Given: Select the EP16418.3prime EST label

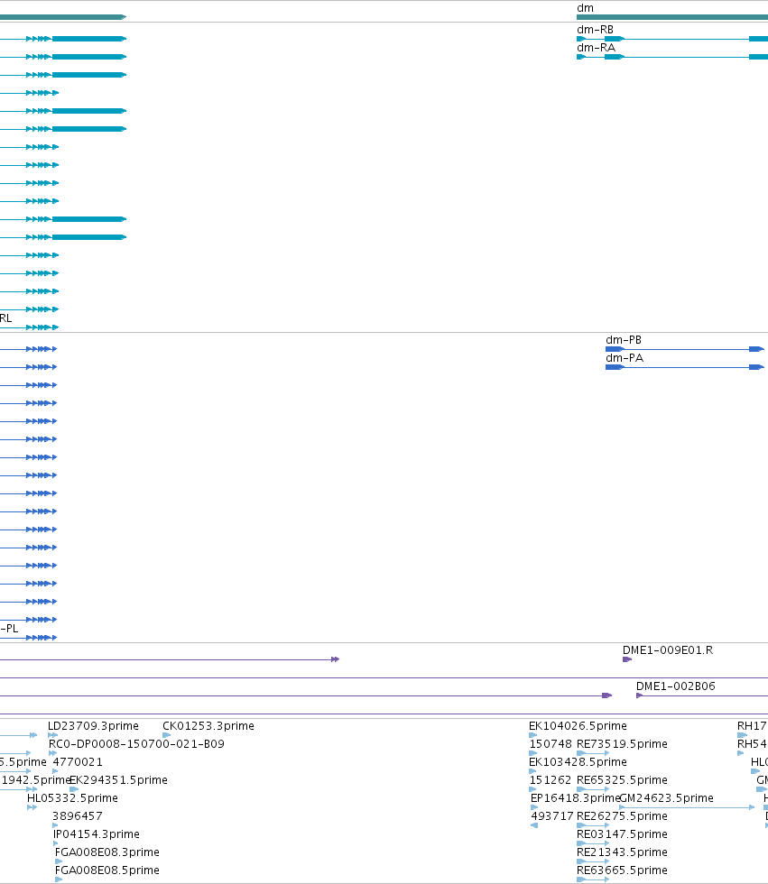Looking at the screenshot, I should [575, 798].
